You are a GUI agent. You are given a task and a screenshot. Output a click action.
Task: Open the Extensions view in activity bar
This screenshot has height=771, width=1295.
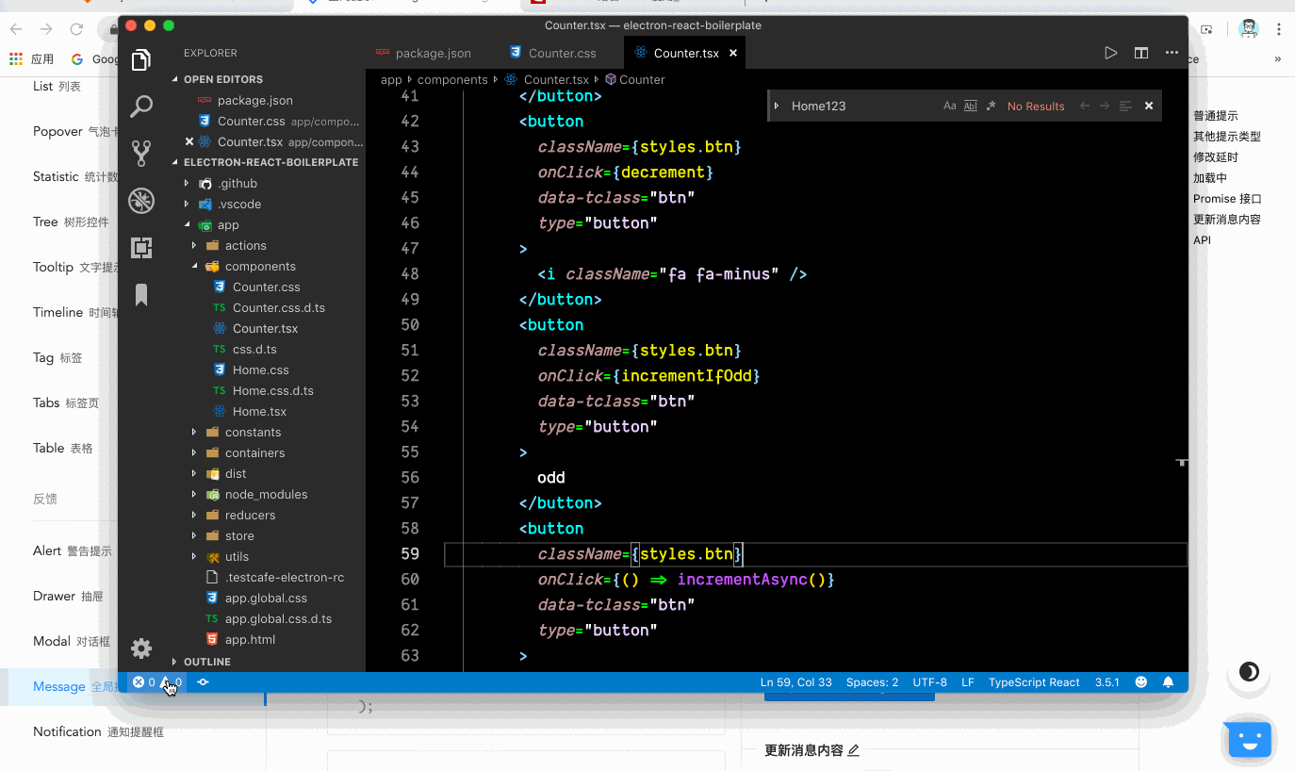[x=141, y=248]
